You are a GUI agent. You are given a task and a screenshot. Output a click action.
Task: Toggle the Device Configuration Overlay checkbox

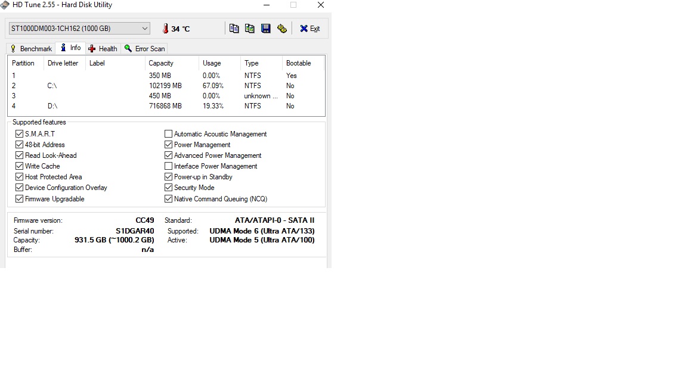pos(19,187)
